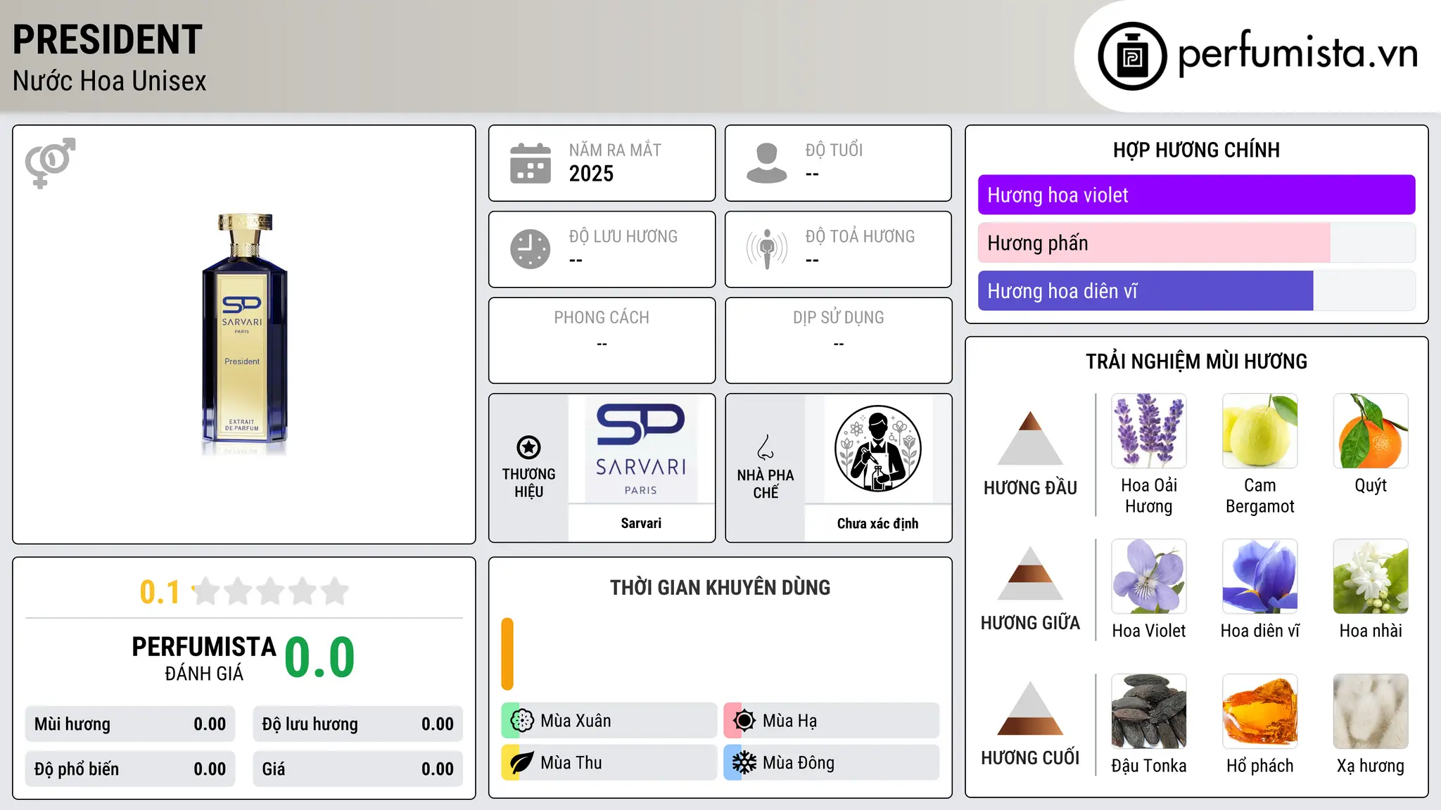Click the Trải Nghiệm Mùi Hương heading
This screenshot has height=810, width=1441.
pos(1196,361)
